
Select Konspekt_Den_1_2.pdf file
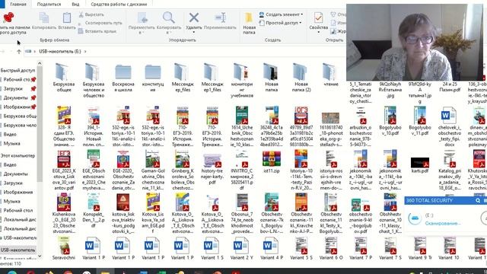[94, 211]
